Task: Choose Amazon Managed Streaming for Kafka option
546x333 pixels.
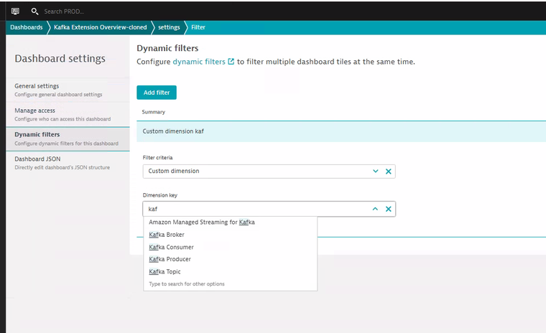Action: (x=230, y=222)
